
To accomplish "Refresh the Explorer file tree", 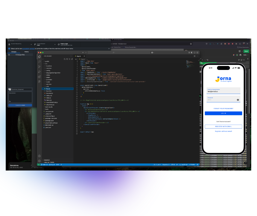I will pyautogui.click(x=69, y=59).
